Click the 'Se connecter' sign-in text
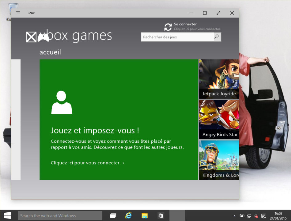291x221 pixels. tap(185, 24)
